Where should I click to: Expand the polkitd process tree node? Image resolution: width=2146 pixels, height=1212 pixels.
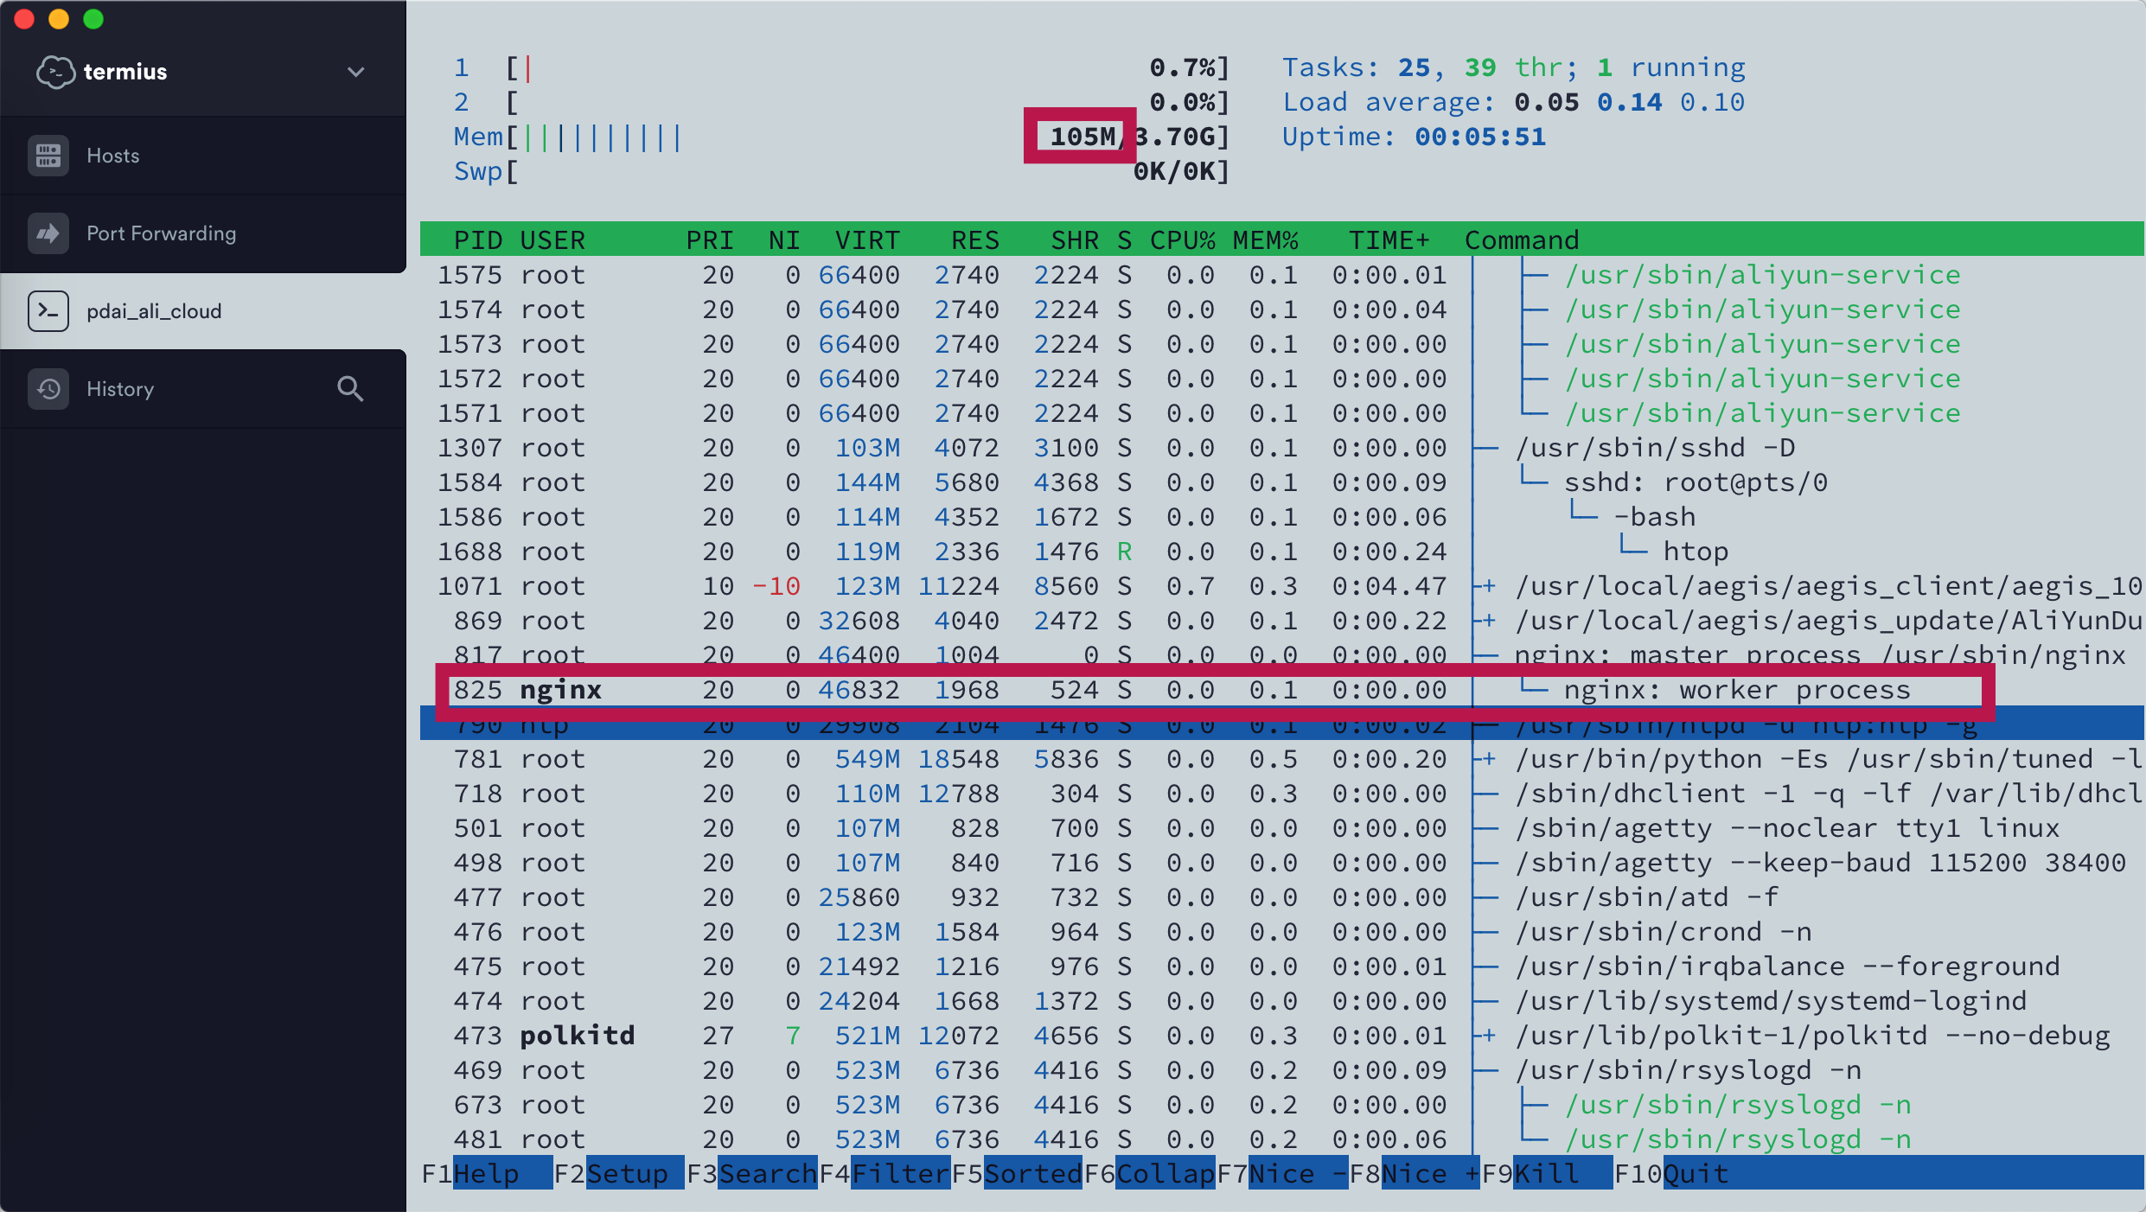tap(1487, 1036)
